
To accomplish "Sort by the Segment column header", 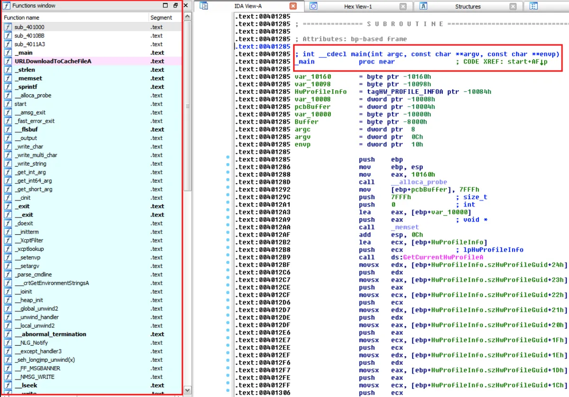I will (161, 18).
